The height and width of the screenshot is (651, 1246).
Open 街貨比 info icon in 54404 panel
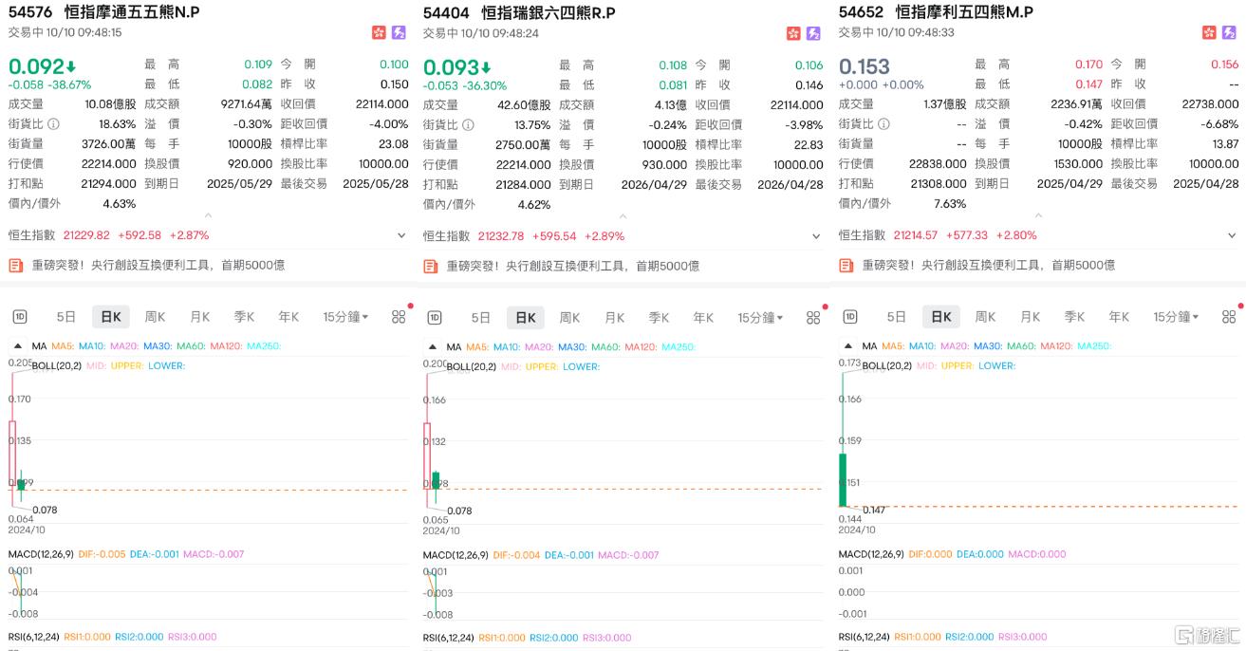pyautogui.click(x=469, y=124)
